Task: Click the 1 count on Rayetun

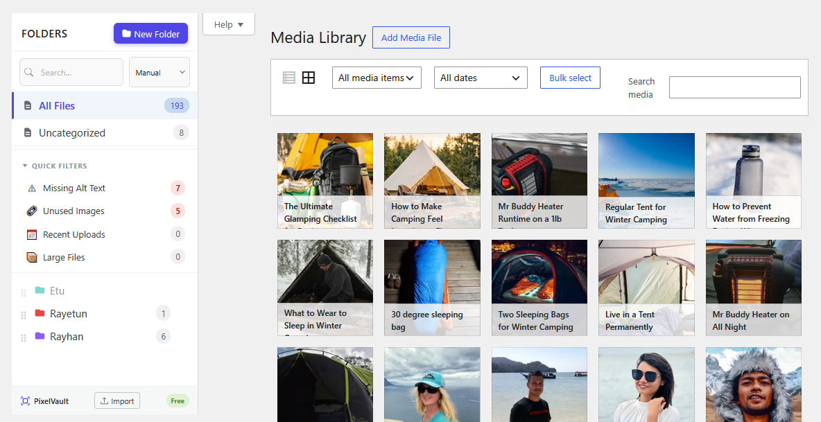Action: (164, 314)
